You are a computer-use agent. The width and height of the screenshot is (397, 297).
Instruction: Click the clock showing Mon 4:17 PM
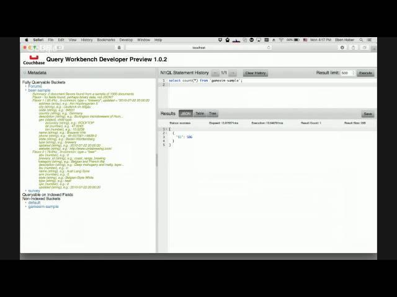[321, 40]
